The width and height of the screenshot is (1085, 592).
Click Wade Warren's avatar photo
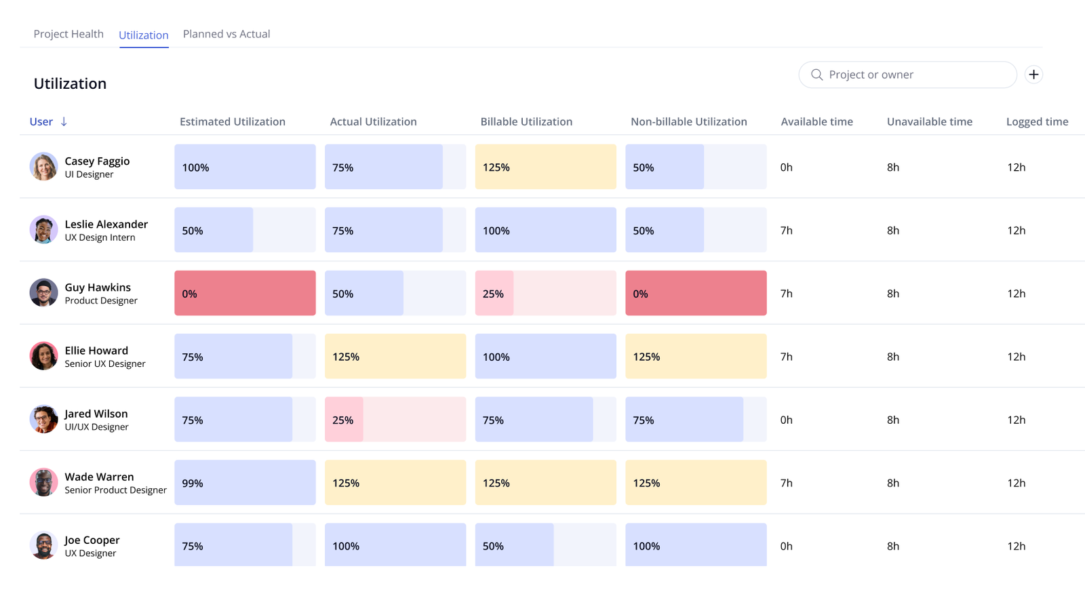coord(43,482)
